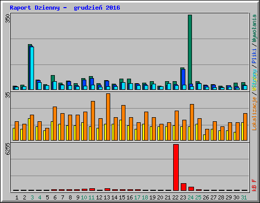Click the 350 scale value label
This screenshot has height=203, width=260.
tap(8, 19)
